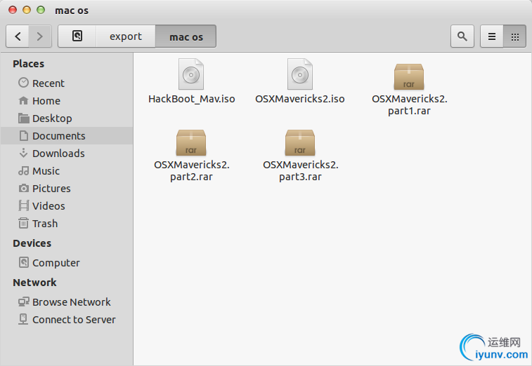This screenshot has width=532, height=366.
Task: Click the OSXMavericks2.part1.rar file name
Action: pyautogui.click(x=410, y=104)
